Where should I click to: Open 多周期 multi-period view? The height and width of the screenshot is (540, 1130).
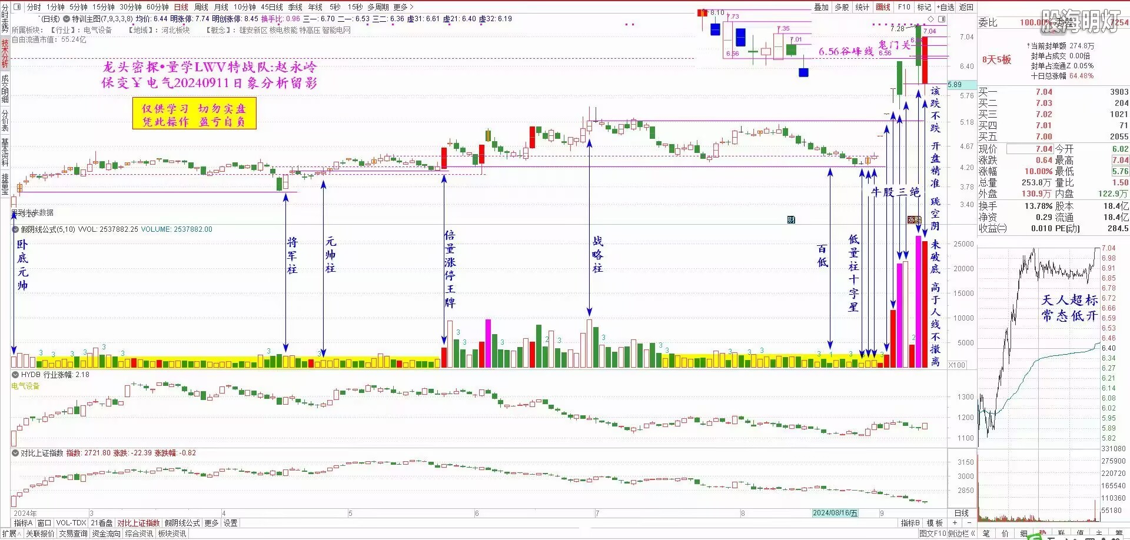[x=378, y=7]
